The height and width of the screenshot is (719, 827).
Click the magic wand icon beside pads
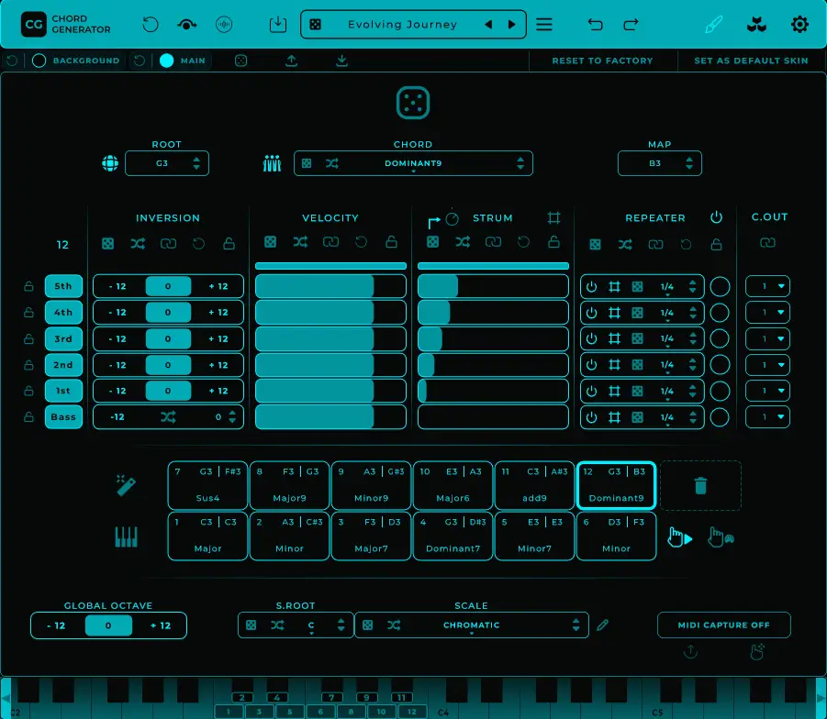(x=127, y=484)
